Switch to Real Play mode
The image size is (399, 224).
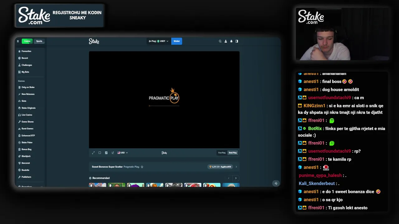[x=233, y=153]
